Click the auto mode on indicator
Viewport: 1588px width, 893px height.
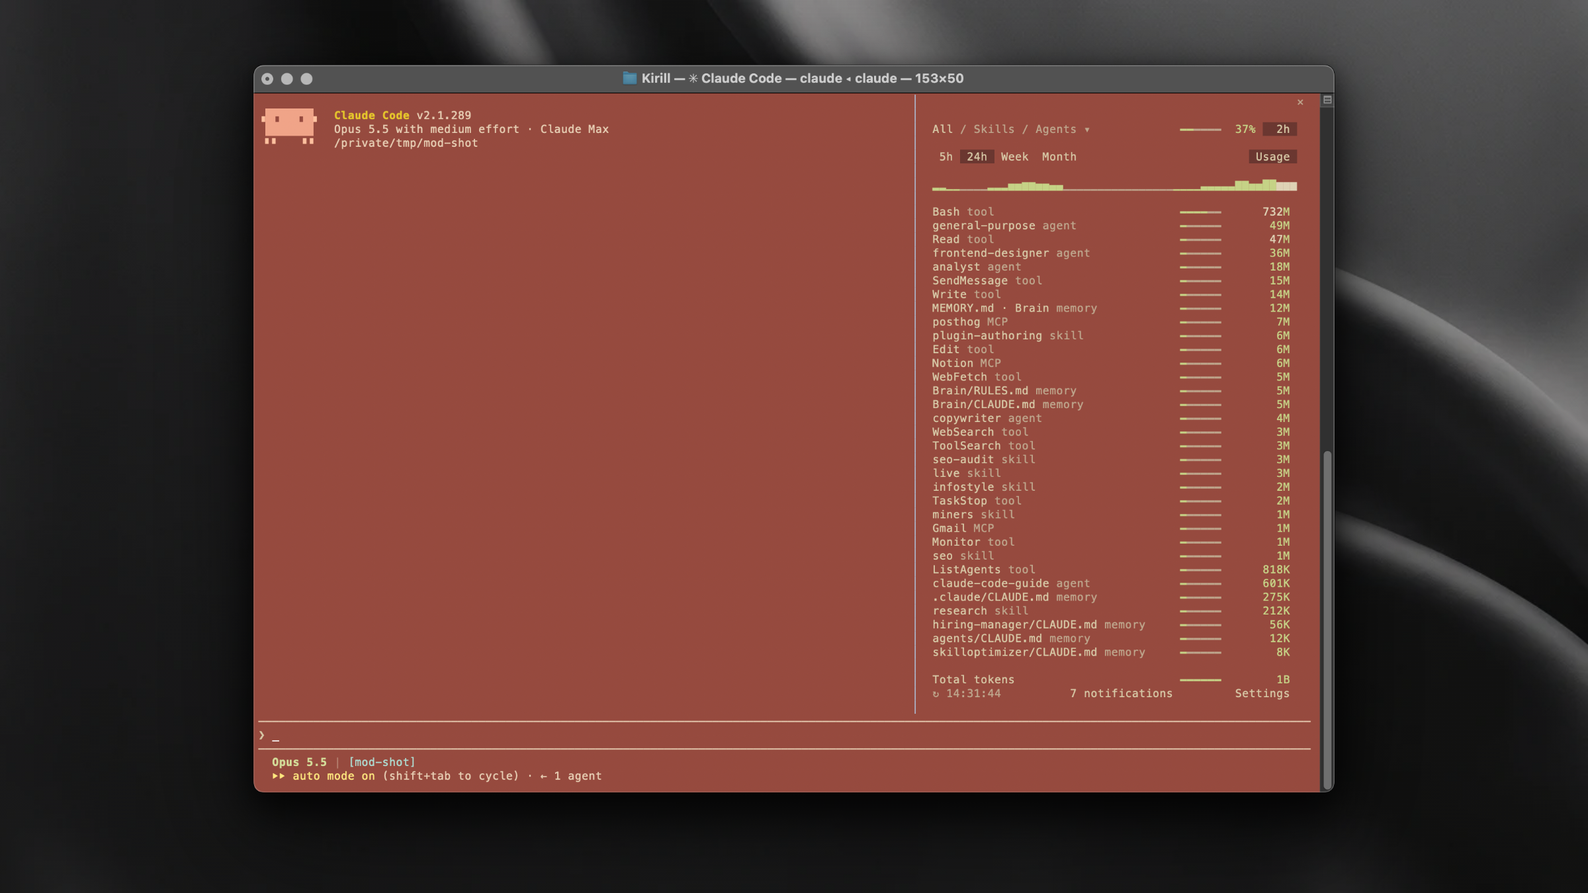(x=324, y=776)
